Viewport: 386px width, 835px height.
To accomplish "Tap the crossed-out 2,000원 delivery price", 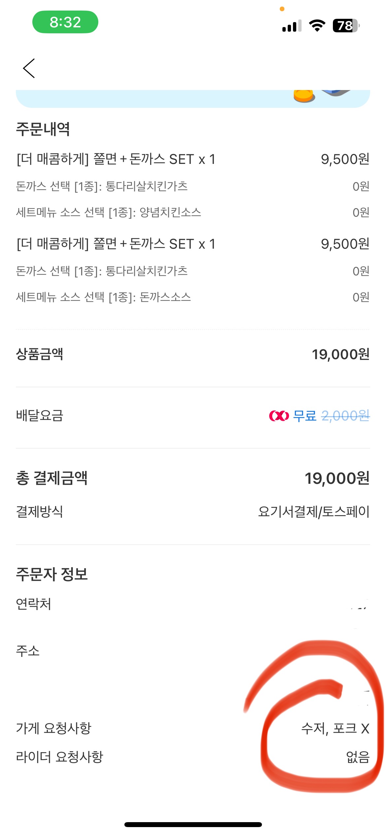I will pyautogui.click(x=345, y=416).
